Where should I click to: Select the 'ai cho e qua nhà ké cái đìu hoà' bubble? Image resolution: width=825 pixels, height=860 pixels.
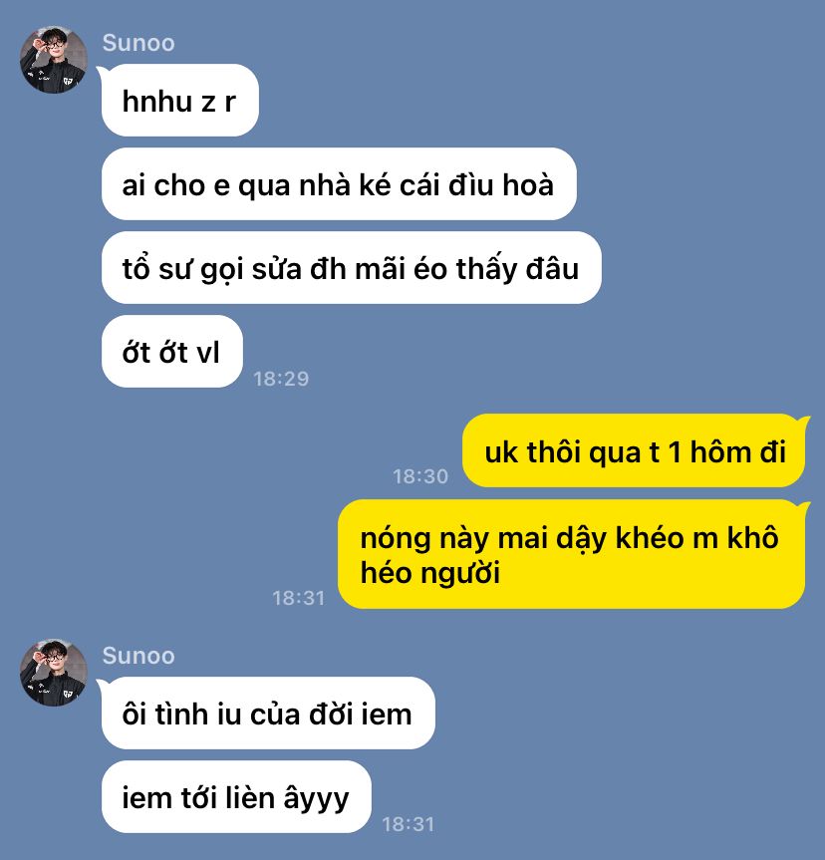pos(339,183)
